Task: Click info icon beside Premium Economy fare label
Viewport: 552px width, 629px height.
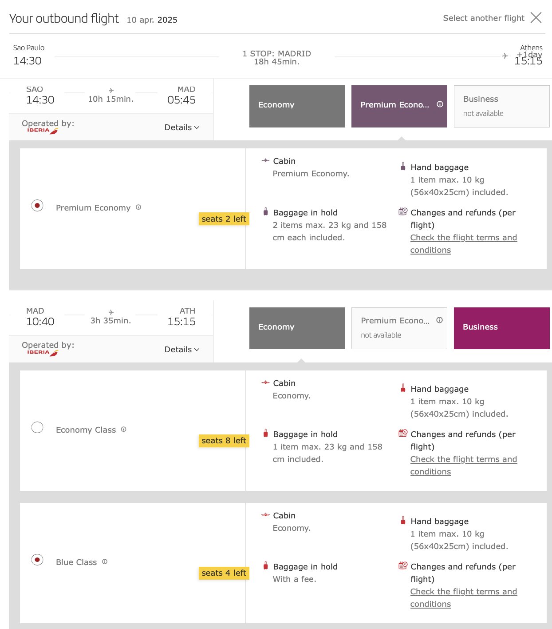Action: pos(138,207)
